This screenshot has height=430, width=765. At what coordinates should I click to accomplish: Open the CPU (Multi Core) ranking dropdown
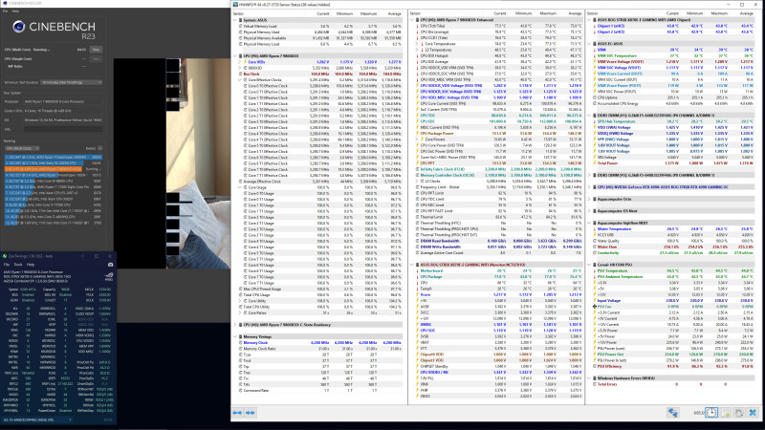coord(22,148)
